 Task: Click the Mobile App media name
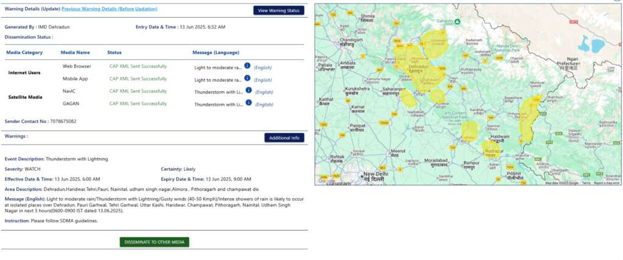[75, 78]
